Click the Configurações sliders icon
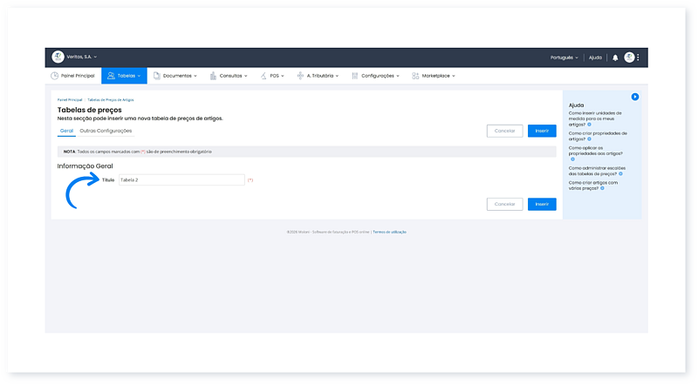698x385 pixels. pyautogui.click(x=355, y=76)
